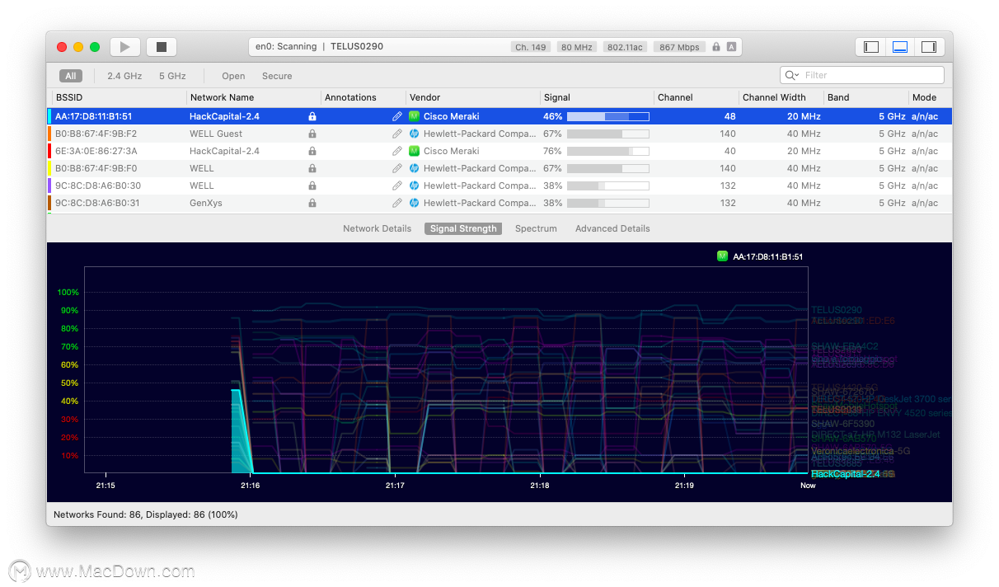Click the orange color swatch for B0:B8:67:4F:9B:F2

tap(49, 134)
